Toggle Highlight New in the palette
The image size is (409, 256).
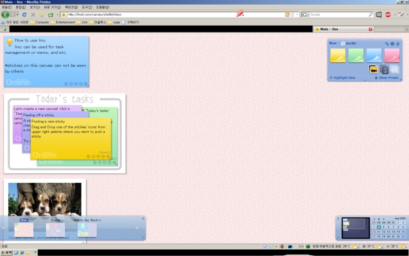[x=342, y=78]
